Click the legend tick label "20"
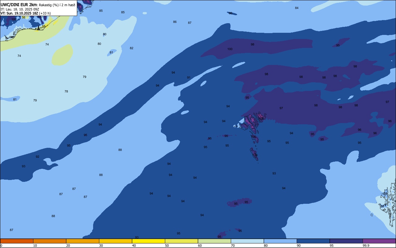 coord(68,246)
